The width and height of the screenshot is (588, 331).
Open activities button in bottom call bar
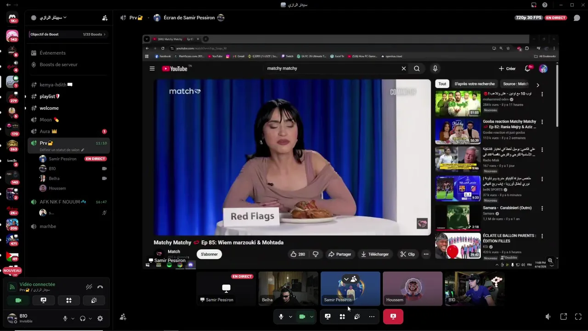coord(342,316)
